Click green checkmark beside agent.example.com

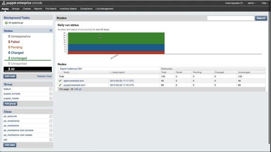(x=60, y=81)
